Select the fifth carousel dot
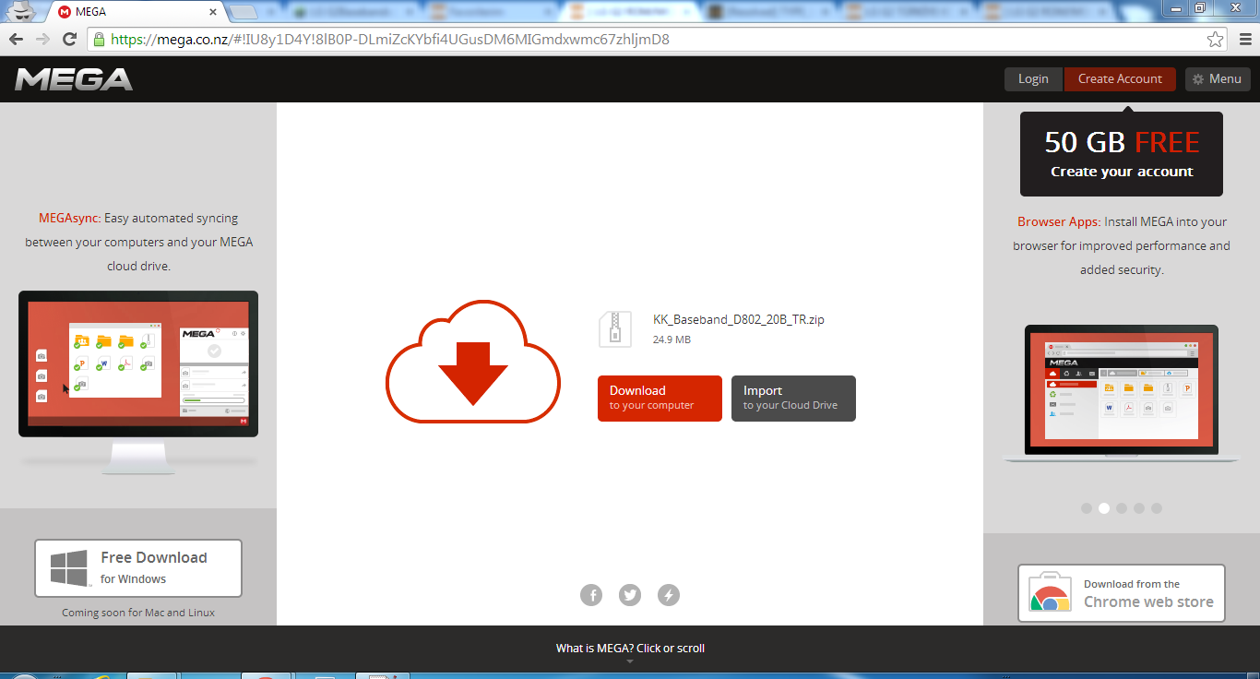 click(1157, 508)
